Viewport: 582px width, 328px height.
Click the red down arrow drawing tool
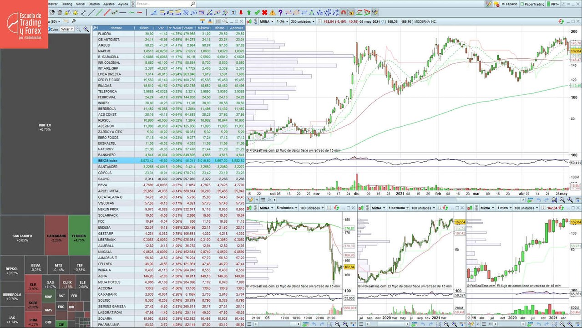241,12
